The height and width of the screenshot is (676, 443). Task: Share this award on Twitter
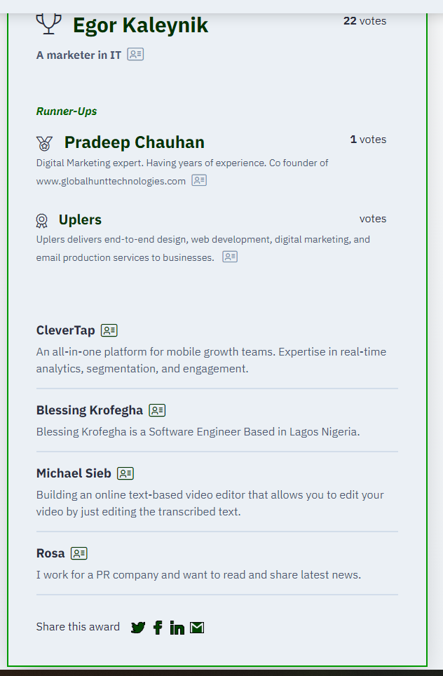138,628
